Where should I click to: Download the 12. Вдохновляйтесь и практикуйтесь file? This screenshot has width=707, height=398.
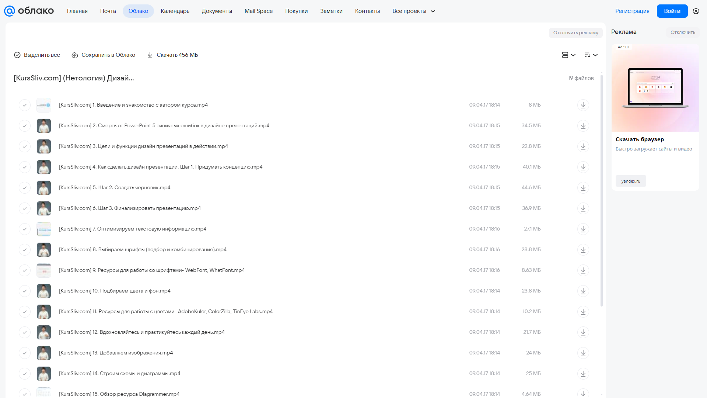pyautogui.click(x=583, y=332)
